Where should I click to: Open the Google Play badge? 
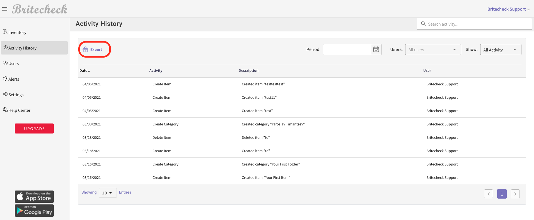[x=34, y=211]
